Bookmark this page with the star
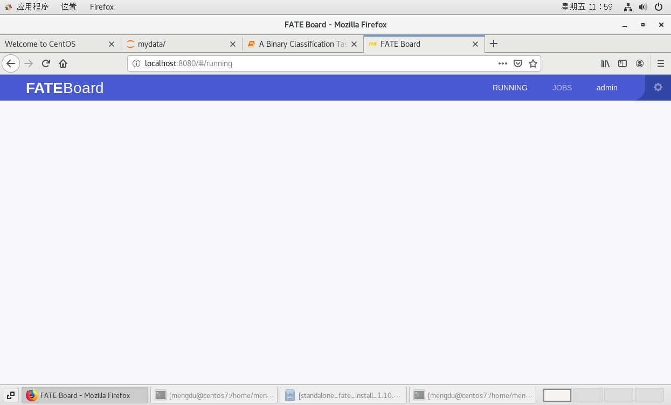Viewport: 671px width, 405px height. (533, 63)
